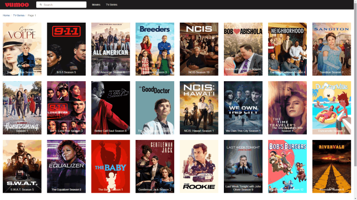Viewport: 357px width, 200px height.
Task: Open 9-1-1 Season 5 poster
Action: pos(67,49)
